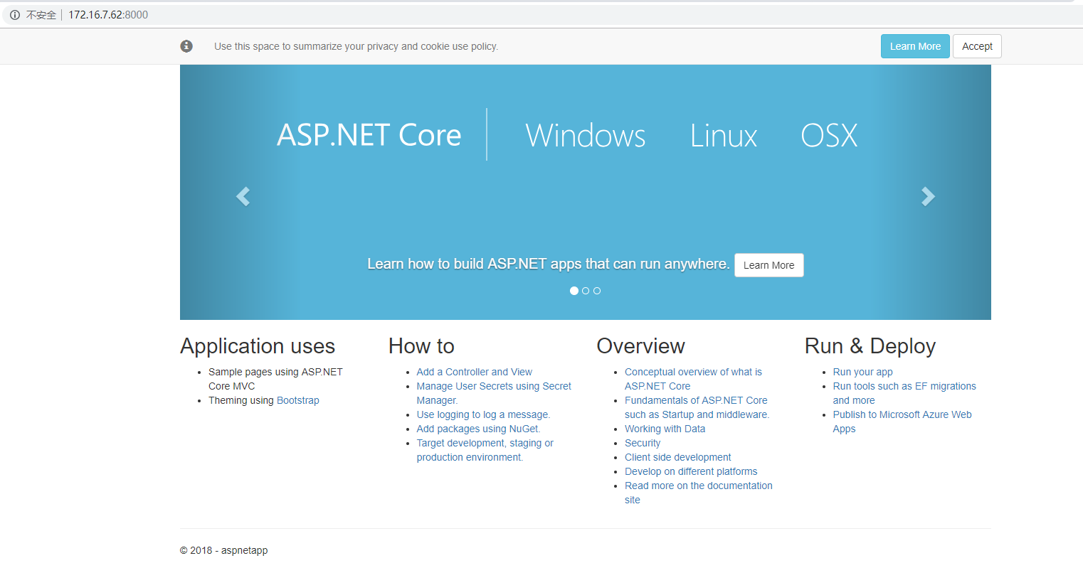The width and height of the screenshot is (1083, 568).
Task: Open the Security overview link
Action: click(x=643, y=443)
